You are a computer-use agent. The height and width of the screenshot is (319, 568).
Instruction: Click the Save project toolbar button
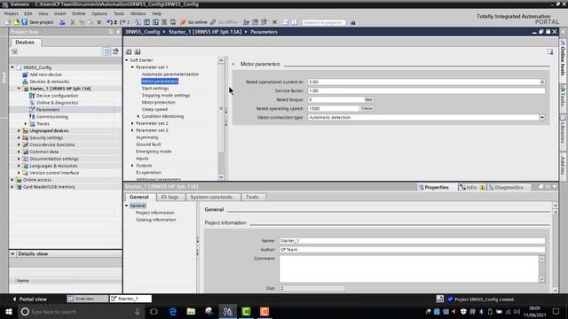pyautogui.click(x=37, y=22)
